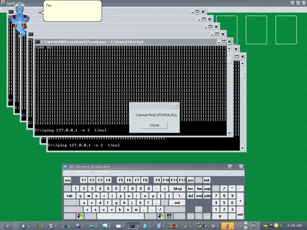
Task: Click the green system tray icon near clock
Action: pos(282,226)
